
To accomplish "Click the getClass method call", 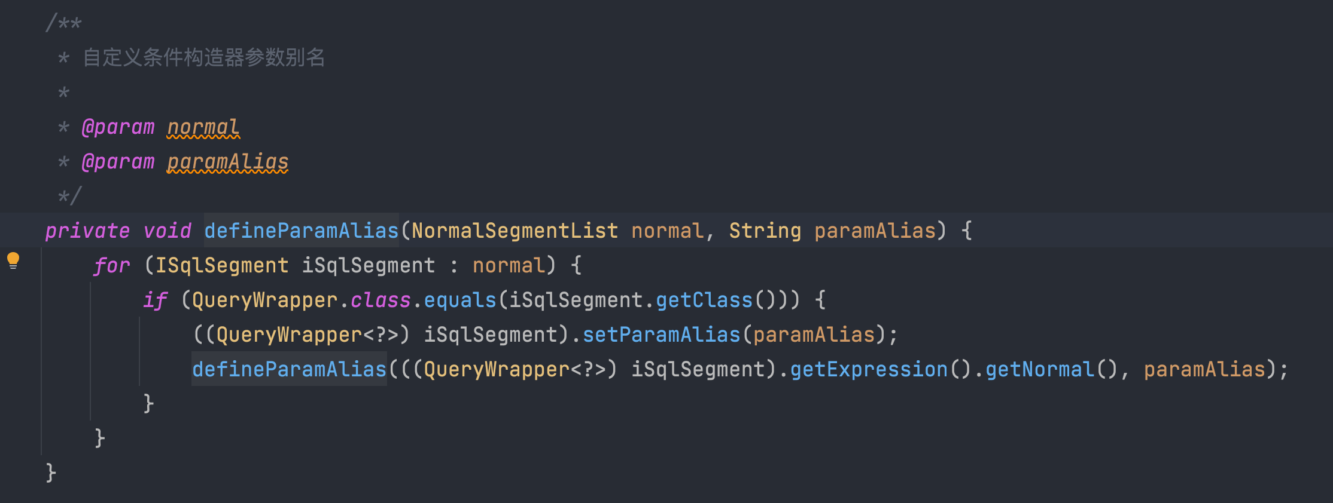I will coord(704,300).
